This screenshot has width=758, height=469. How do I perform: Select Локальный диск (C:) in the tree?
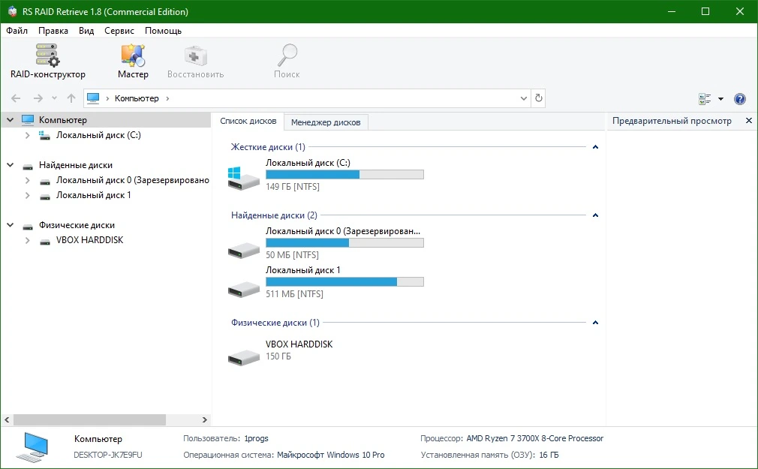98,135
